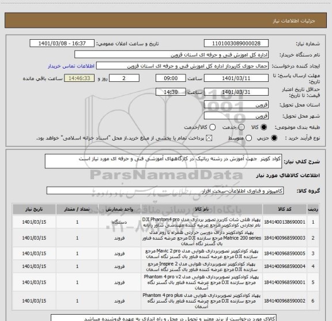Click the DJI Phantom4 pro item name
The width and height of the screenshot is (332, 321).
202,222
